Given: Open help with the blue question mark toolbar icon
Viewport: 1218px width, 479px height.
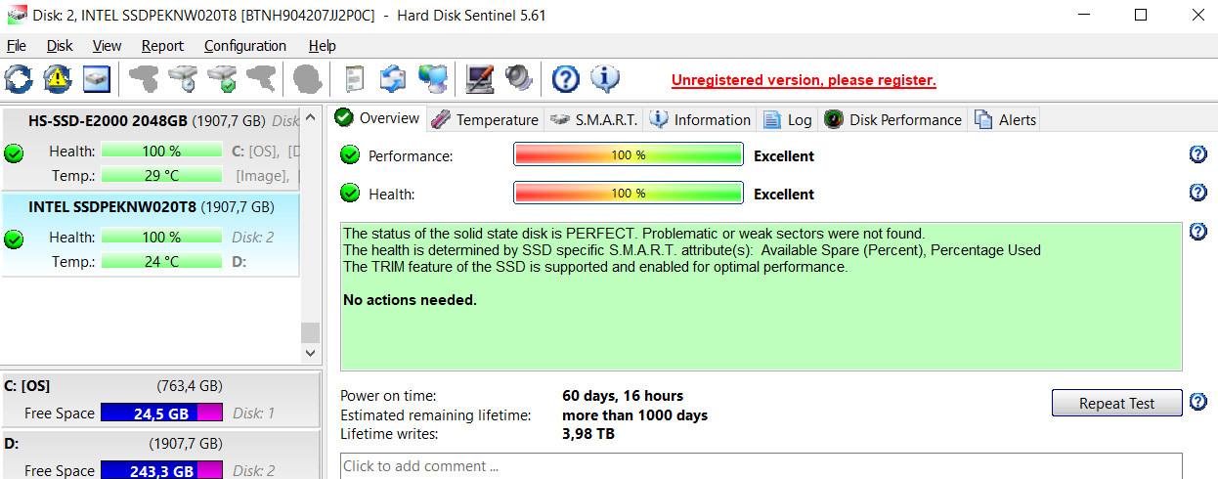Looking at the screenshot, I should pyautogui.click(x=566, y=78).
